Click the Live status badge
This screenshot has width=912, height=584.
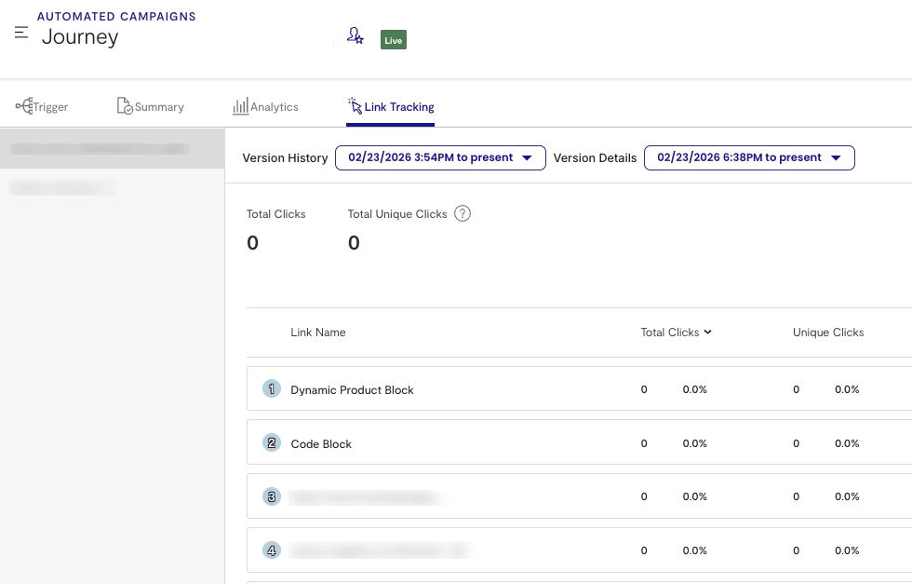[x=394, y=40]
